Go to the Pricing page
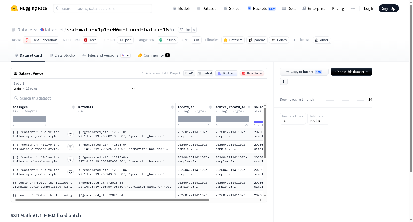 pos(338,9)
